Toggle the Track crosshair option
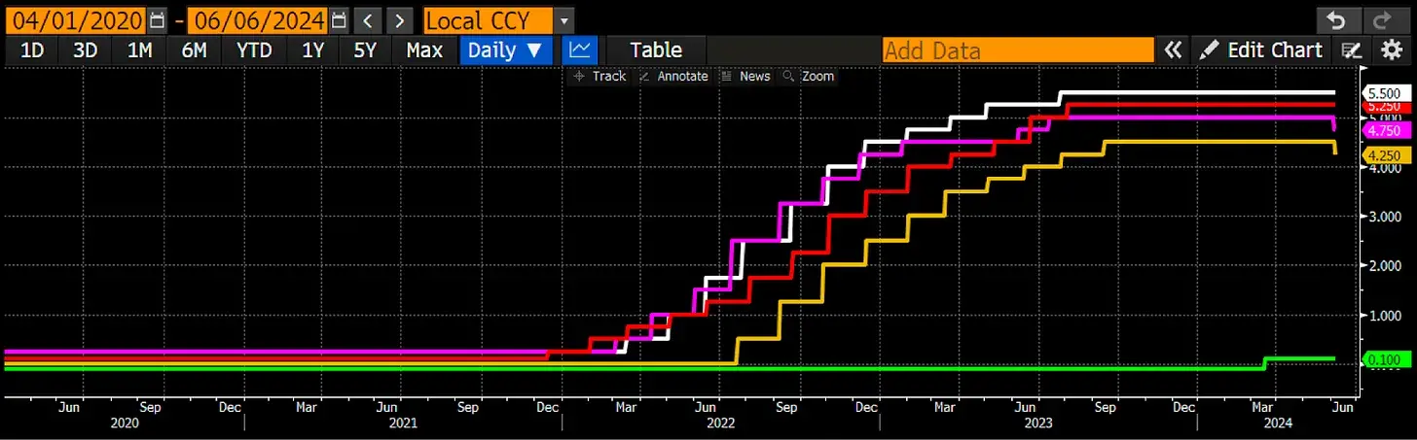 click(x=599, y=76)
